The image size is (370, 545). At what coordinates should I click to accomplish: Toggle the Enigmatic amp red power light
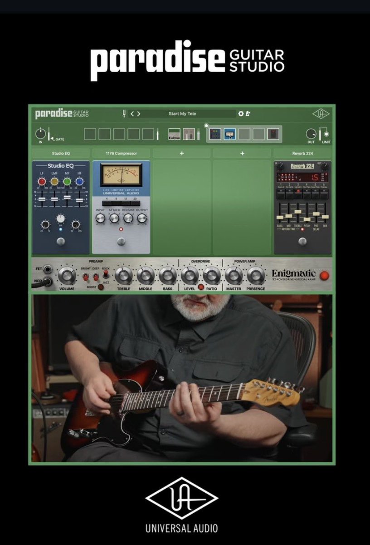coord(324,275)
